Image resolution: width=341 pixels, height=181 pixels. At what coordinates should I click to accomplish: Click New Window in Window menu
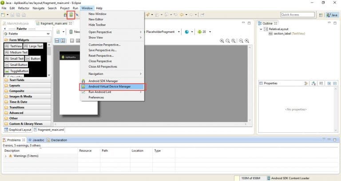coord(112,14)
